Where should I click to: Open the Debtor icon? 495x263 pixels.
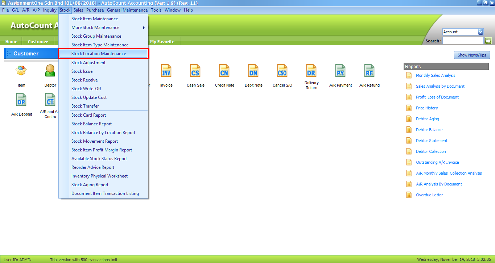coord(50,70)
